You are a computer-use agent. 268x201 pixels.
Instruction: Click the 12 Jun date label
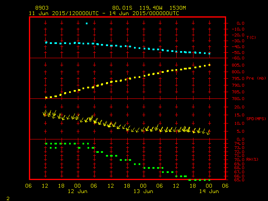pos(77,191)
